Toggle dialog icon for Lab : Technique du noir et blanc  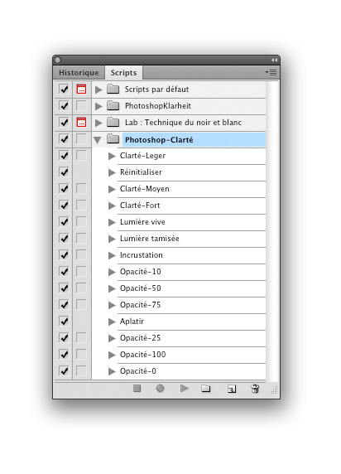tap(81, 122)
